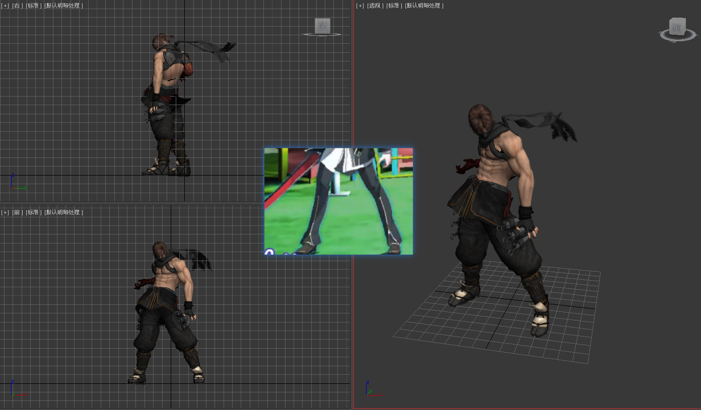The height and width of the screenshot is (410, 701).
Task: Click [标准] label in the perspective viewport
Action: (394, 6)
